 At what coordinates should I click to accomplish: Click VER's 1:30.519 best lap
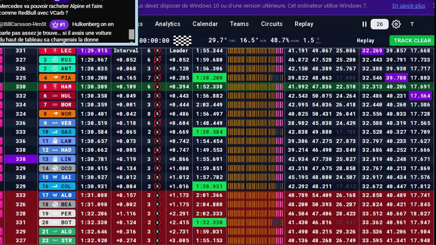pos(94,123)
